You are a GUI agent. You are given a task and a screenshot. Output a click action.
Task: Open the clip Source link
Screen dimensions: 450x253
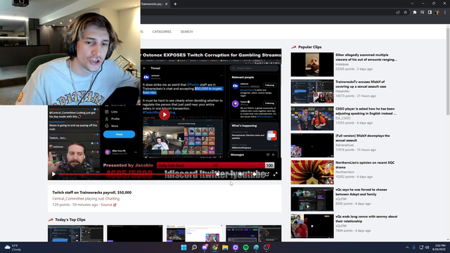[x=108, y=205]
